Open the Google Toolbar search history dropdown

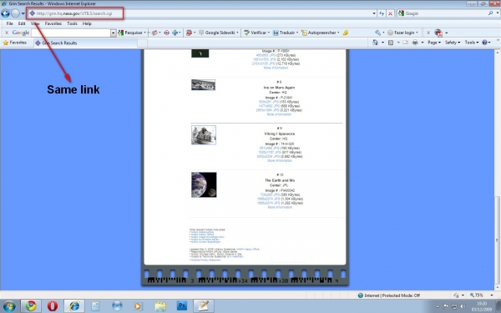113,33
